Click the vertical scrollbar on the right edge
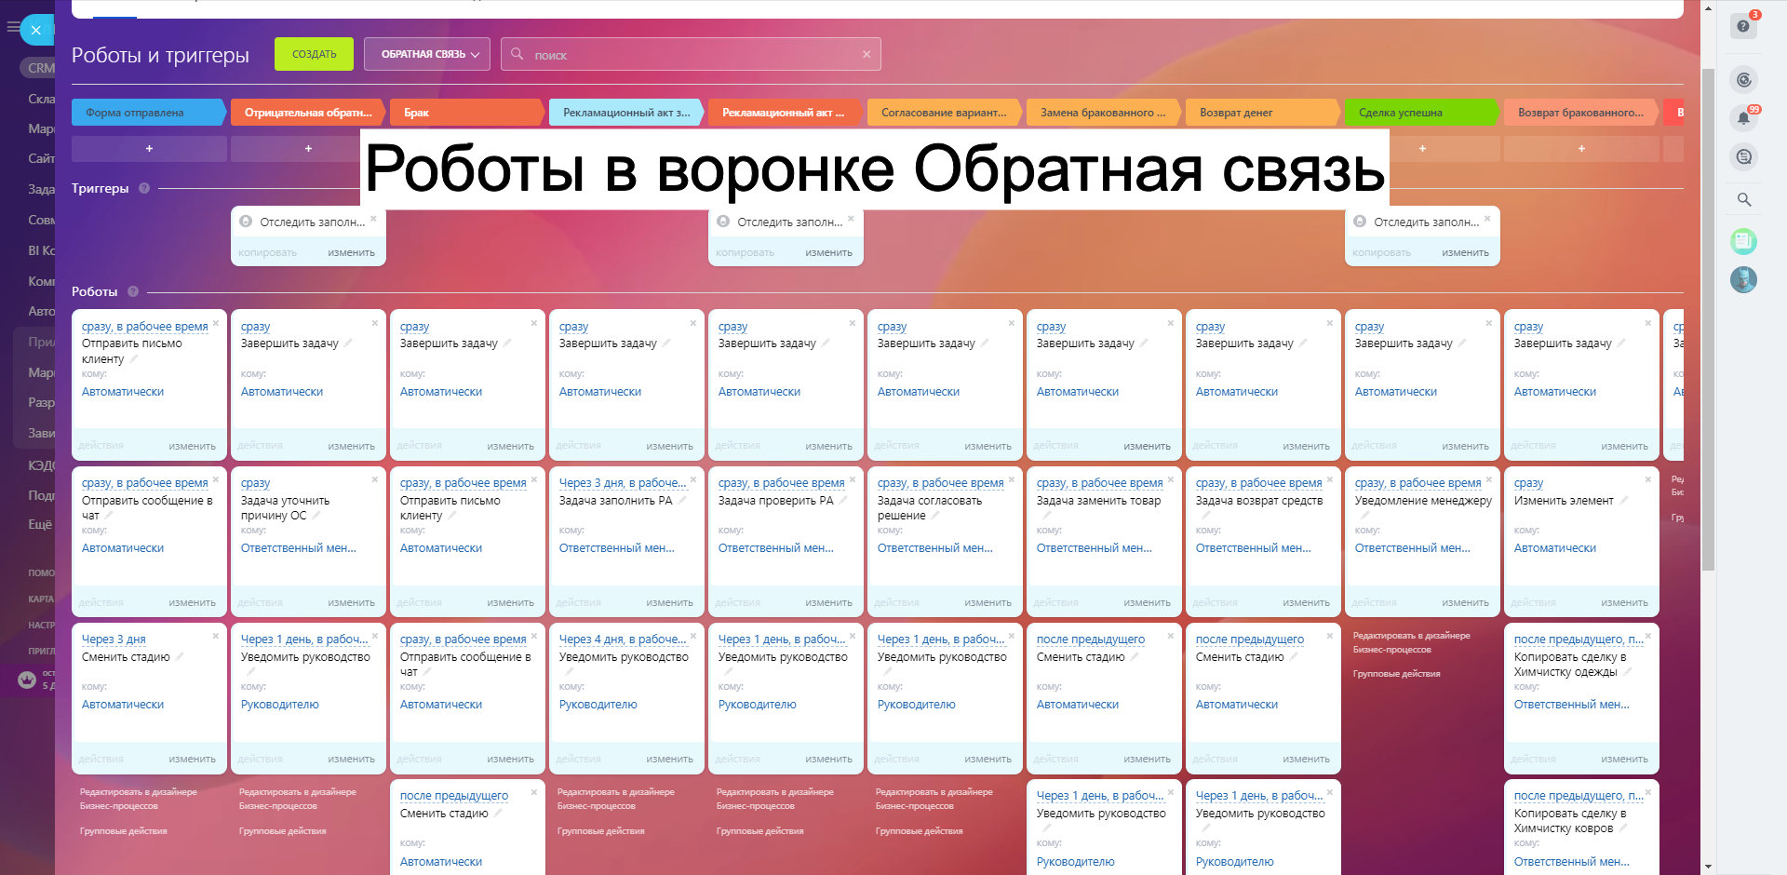Image resolution: width=1787 pixels, height=875 pixels. (1708, 316)
